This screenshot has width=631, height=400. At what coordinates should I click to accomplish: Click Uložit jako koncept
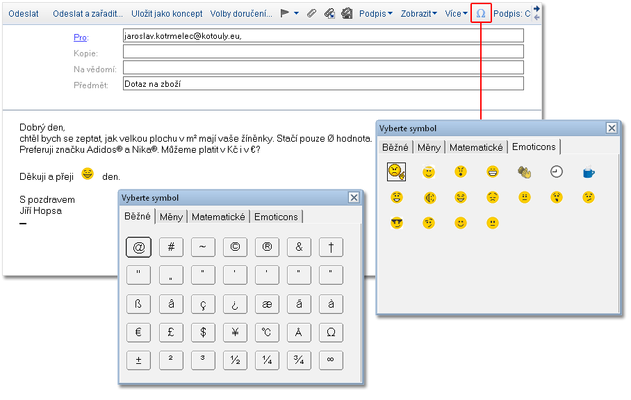coord(167,13)
